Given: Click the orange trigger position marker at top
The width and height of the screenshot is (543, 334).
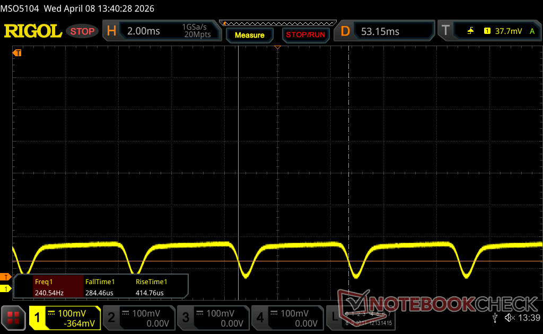Looking at the screenshot, I should point(277,48).
